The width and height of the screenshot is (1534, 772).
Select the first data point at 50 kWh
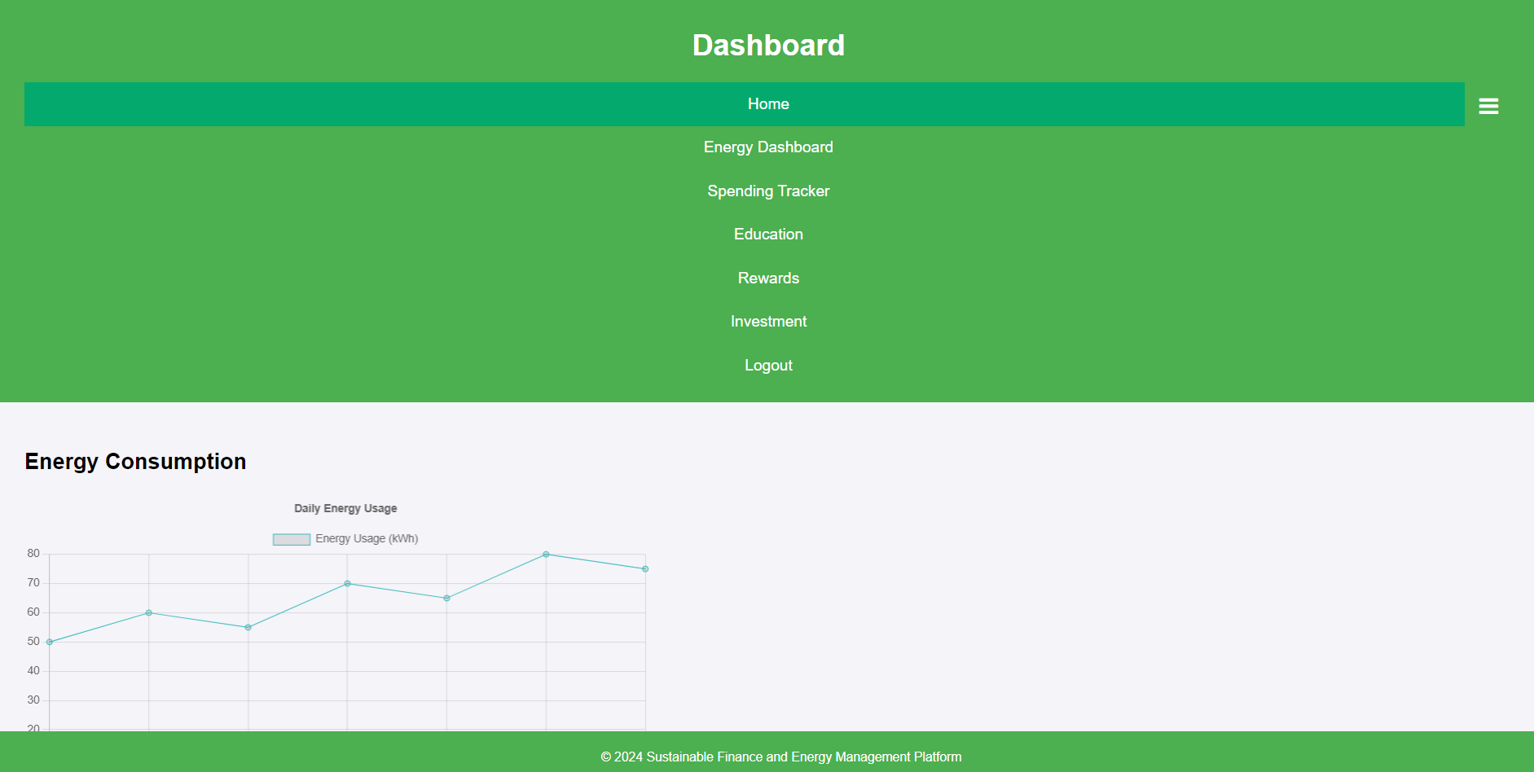coord(50,642)
